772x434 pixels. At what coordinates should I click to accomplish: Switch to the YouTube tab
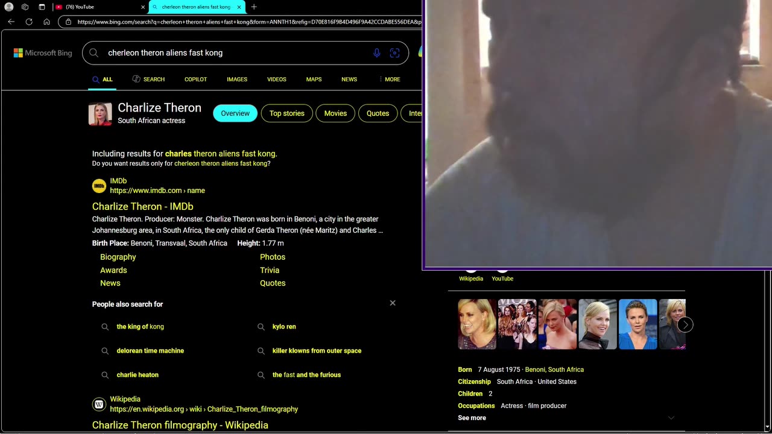coord(100,7)
